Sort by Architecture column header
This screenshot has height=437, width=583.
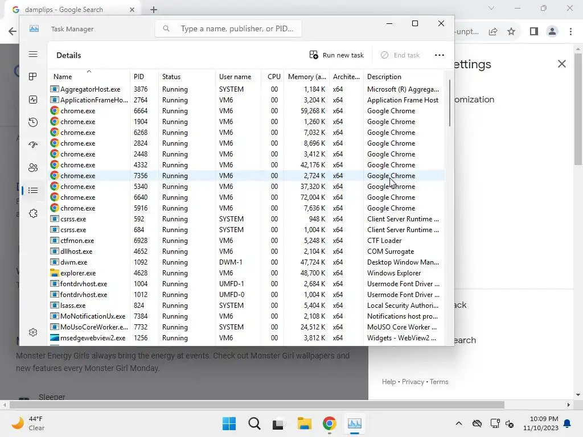click(x=346, y=77)
